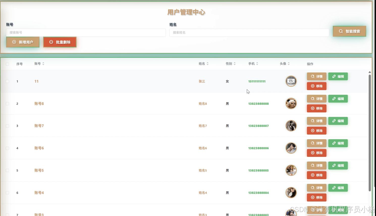Click 编辑 for 账号5
The height and width of the screenshot is (216, 376).
(x=338, y=165)
